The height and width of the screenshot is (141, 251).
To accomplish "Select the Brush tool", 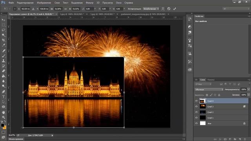I will click(4, 56).
